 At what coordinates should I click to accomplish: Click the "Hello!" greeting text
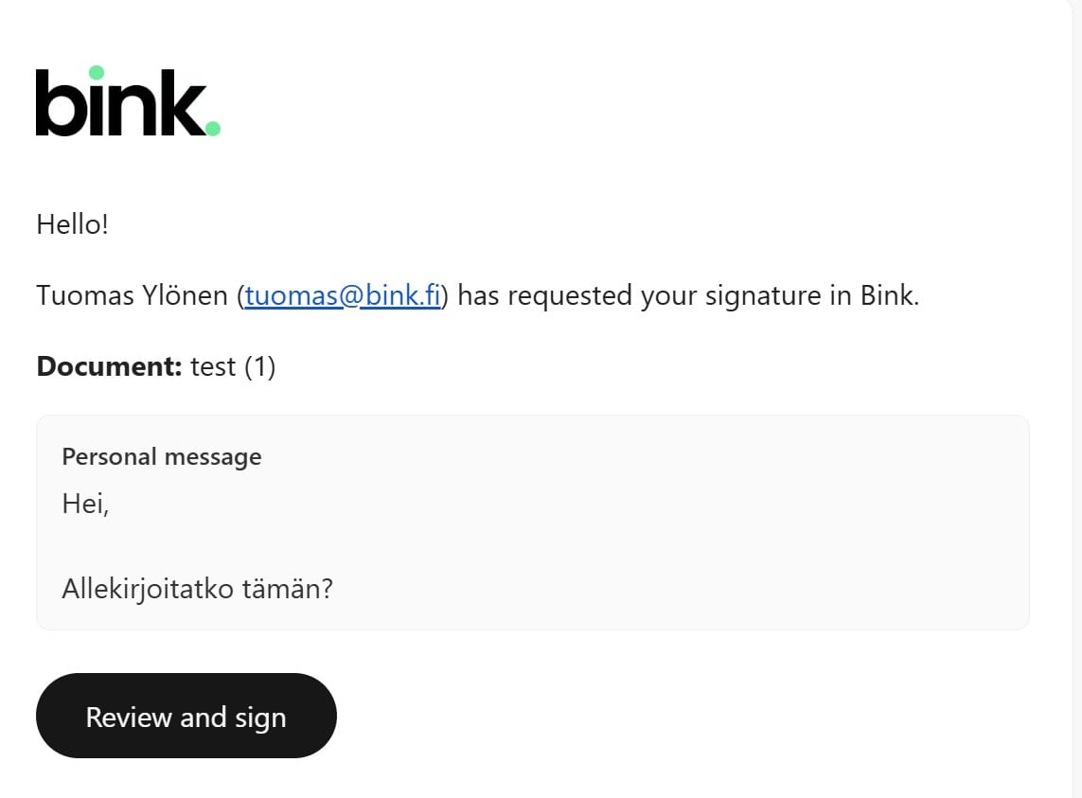(72, 225)
